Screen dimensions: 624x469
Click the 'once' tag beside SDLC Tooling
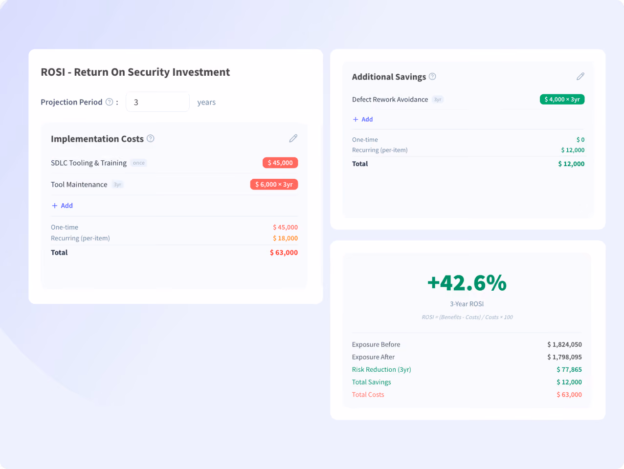click(139, 163)
